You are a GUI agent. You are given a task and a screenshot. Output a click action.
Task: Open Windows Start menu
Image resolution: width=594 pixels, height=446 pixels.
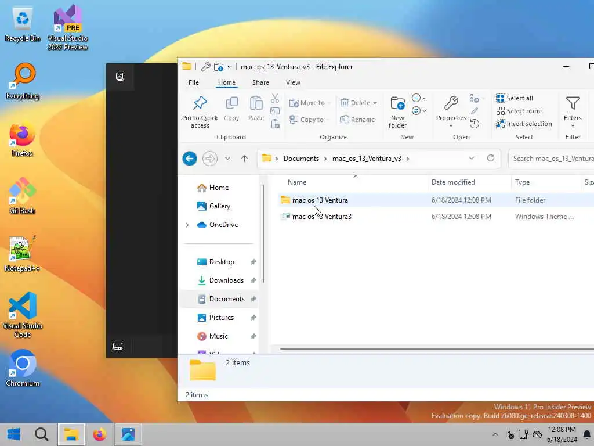[x=14, y=434]
